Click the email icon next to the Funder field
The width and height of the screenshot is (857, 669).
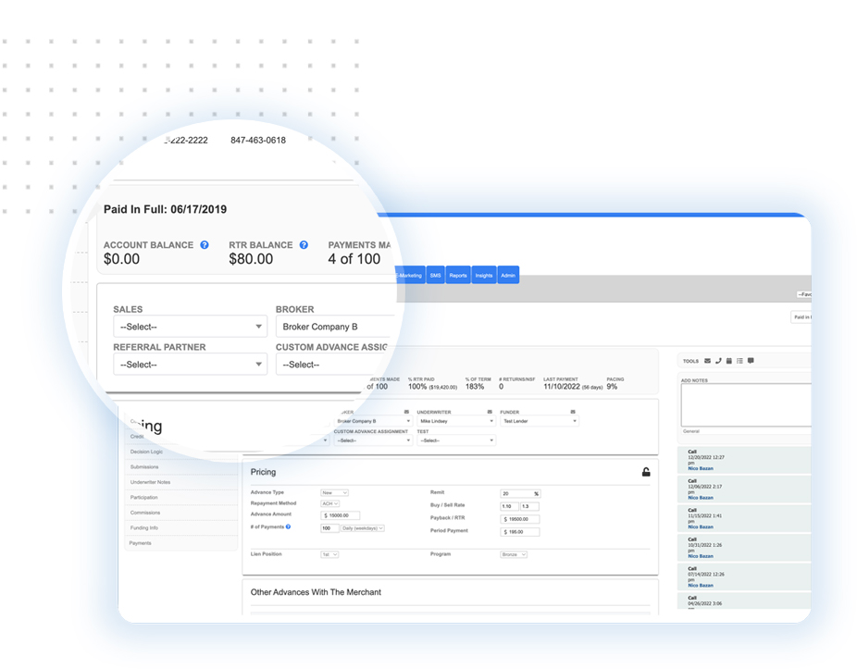point(572,410)
